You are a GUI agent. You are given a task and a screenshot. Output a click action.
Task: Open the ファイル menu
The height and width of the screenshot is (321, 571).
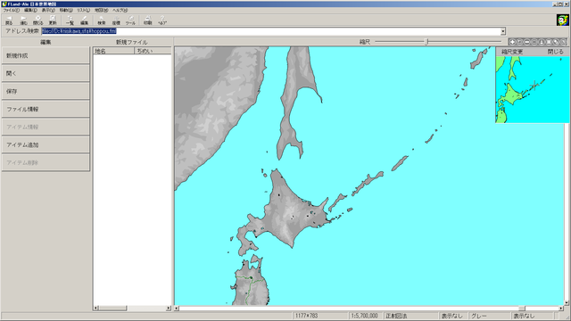(x=12, y=11)
